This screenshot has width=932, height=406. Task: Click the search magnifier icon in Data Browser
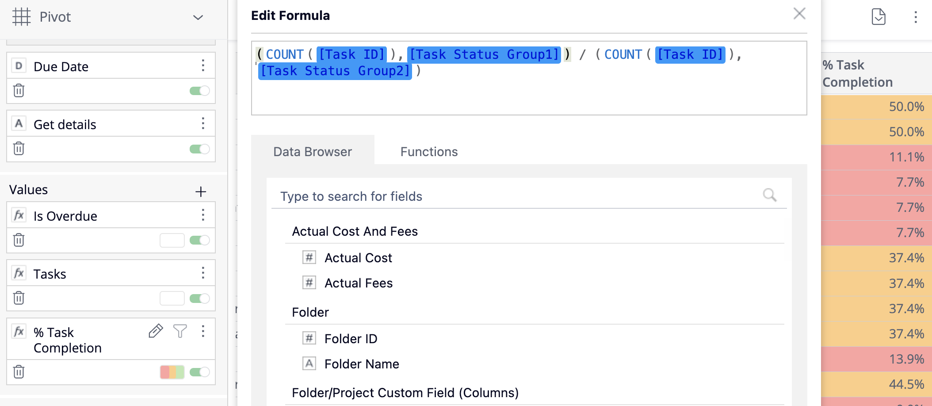click(769, 195)
